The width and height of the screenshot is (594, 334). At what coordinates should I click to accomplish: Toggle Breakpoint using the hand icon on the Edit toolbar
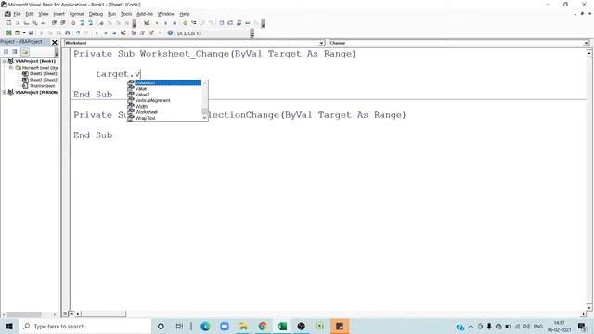pos(73,23)
